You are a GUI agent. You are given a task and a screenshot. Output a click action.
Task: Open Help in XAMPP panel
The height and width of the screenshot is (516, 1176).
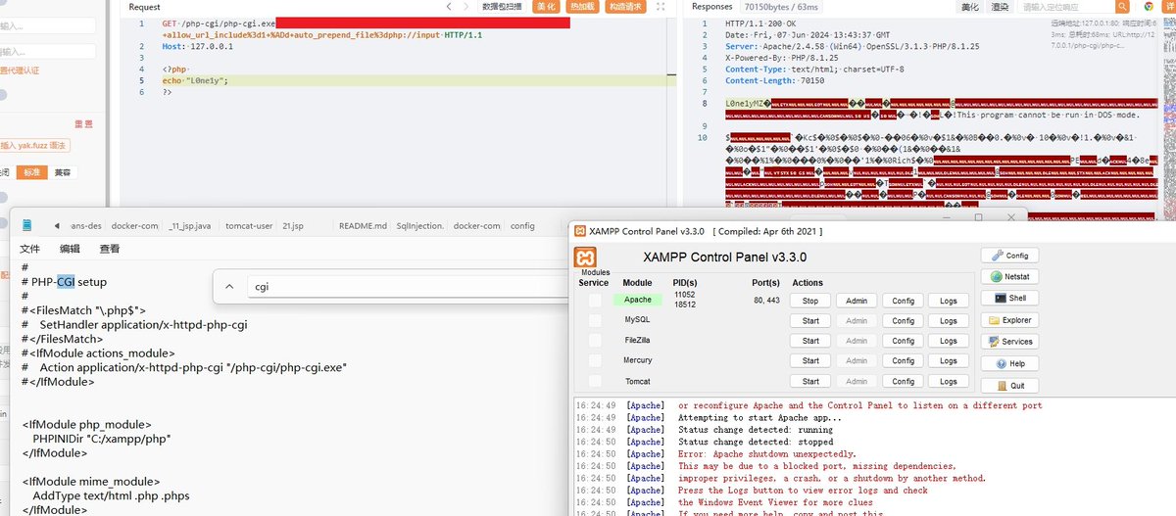(x=1008, y=364)
